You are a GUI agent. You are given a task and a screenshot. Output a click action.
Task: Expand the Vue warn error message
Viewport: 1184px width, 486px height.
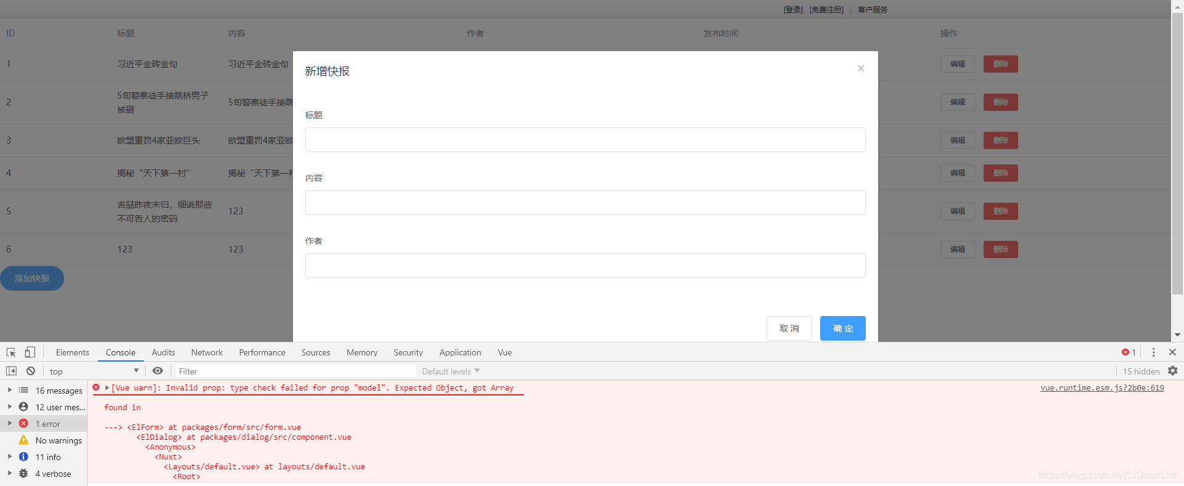107,387
